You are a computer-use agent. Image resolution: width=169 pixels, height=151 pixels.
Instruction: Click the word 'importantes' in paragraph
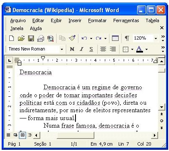click(97, 96)
